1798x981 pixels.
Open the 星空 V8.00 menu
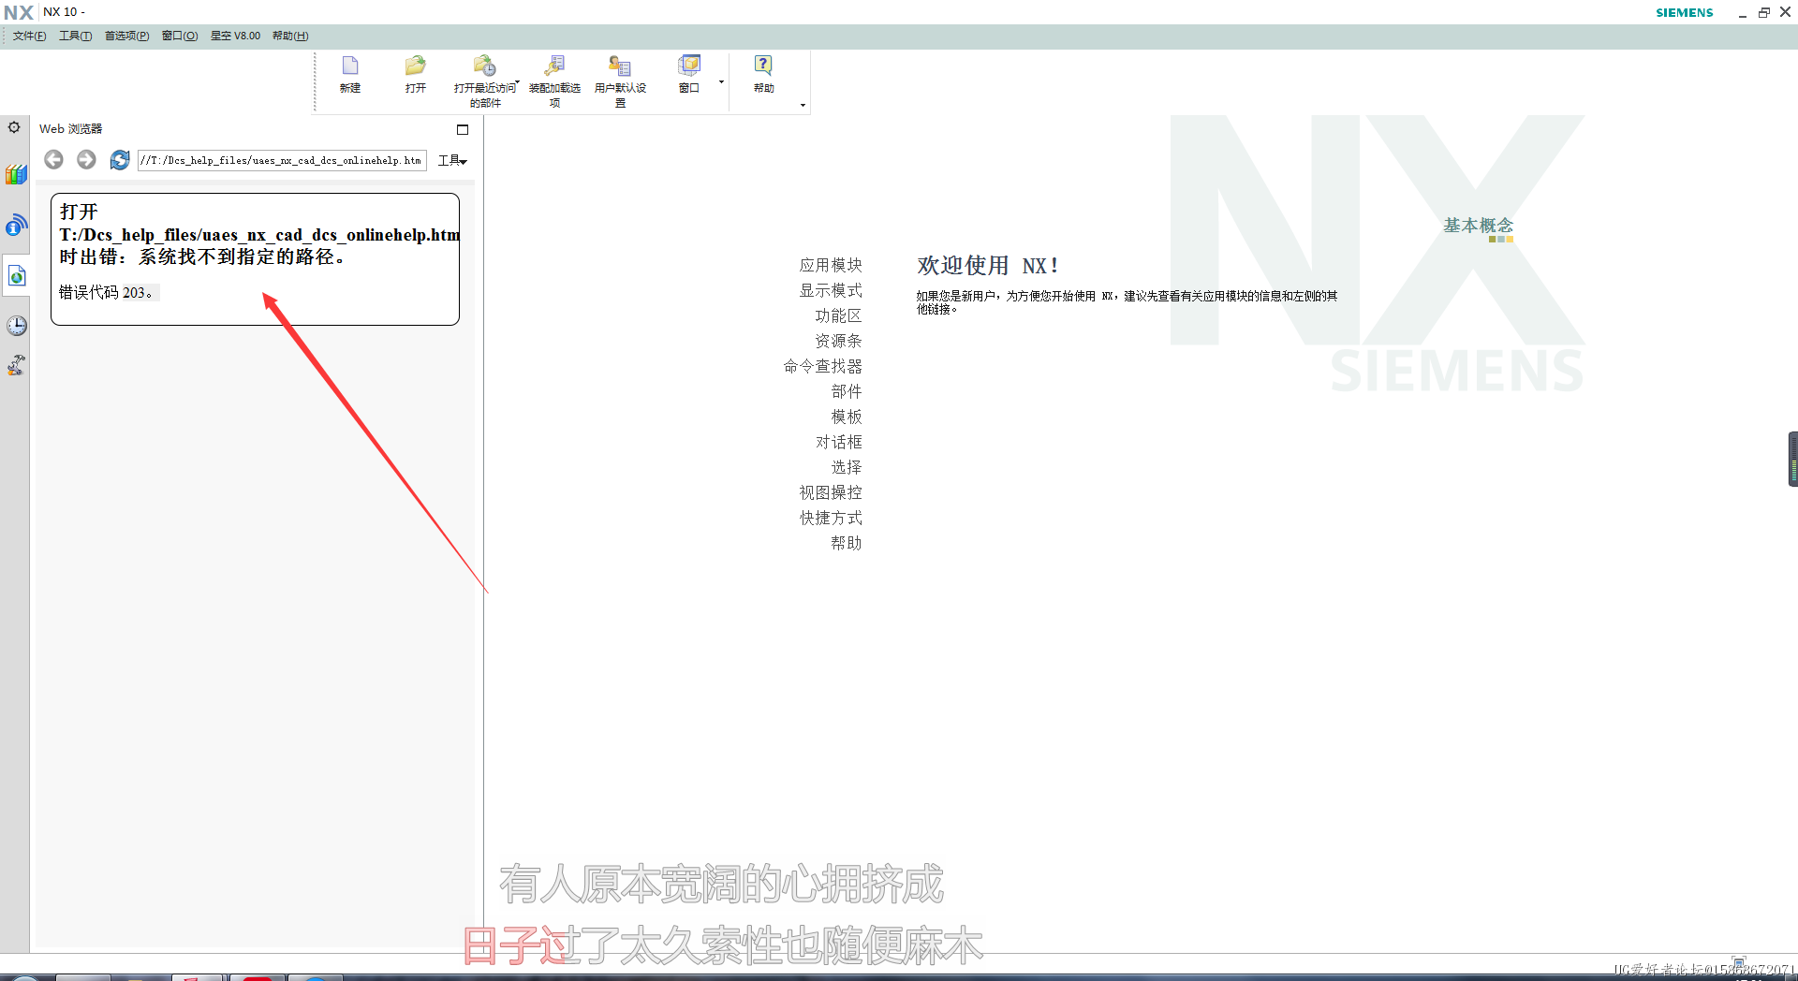pyautogui.click(x=235, y=36)
